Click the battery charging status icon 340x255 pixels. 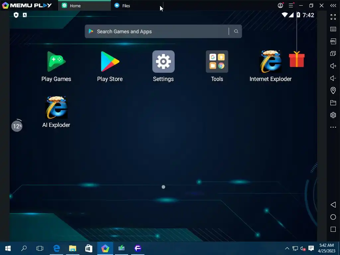[x=298, y=15]
